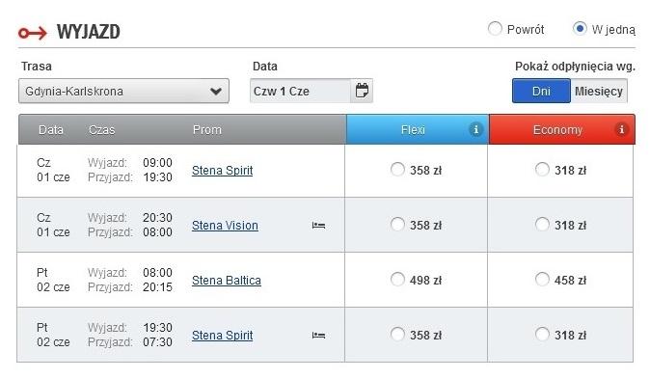The width and height of the screenshot is (650, 379).
Task: Choose 318 zł Economy fare for 19:30 sailing
Action: pos(542,335)
